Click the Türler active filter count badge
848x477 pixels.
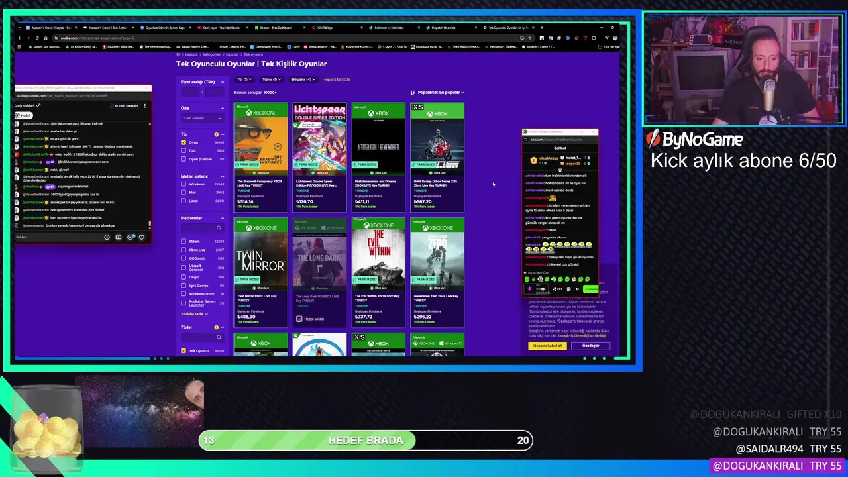216,327
